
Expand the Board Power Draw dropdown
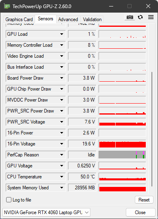(x=61, y=78)
